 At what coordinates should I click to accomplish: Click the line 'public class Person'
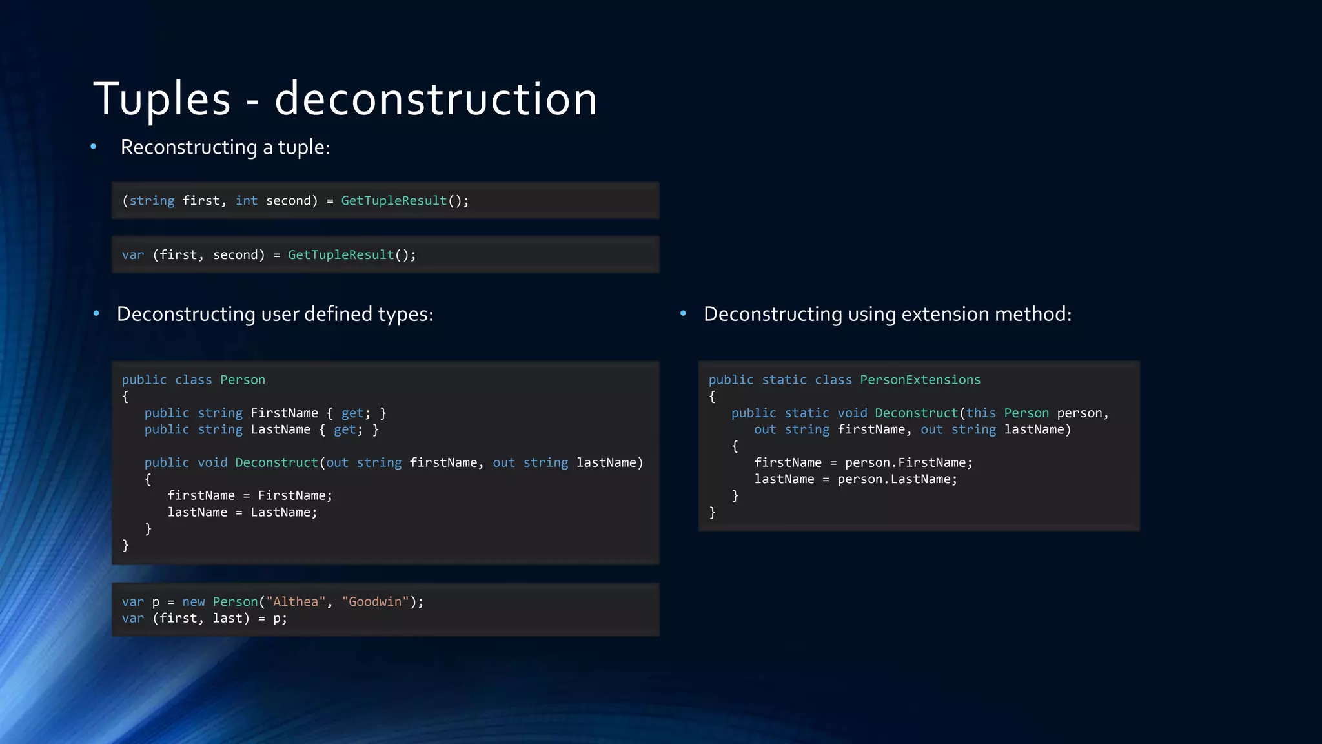coord(194,380)
